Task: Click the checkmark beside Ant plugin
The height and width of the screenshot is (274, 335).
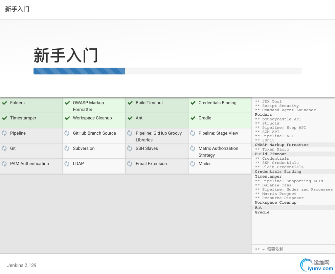Action: click(130, 118)
